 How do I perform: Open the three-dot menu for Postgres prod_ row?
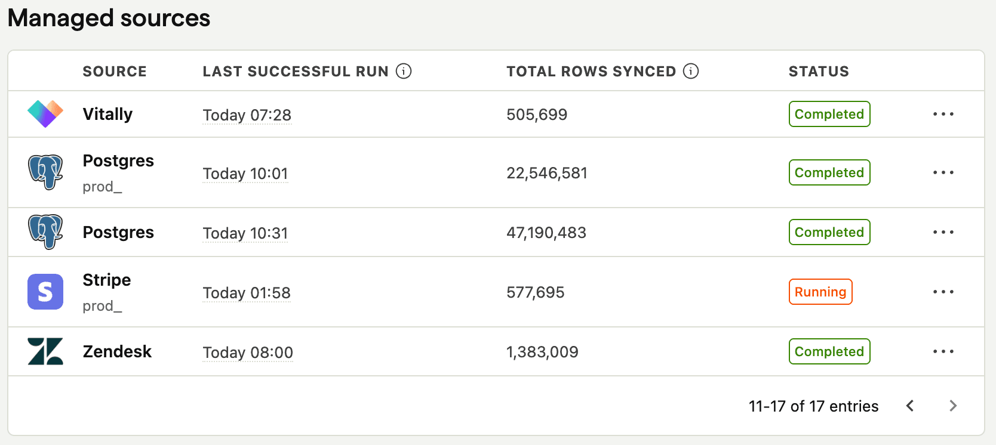(x=943, y=172)
